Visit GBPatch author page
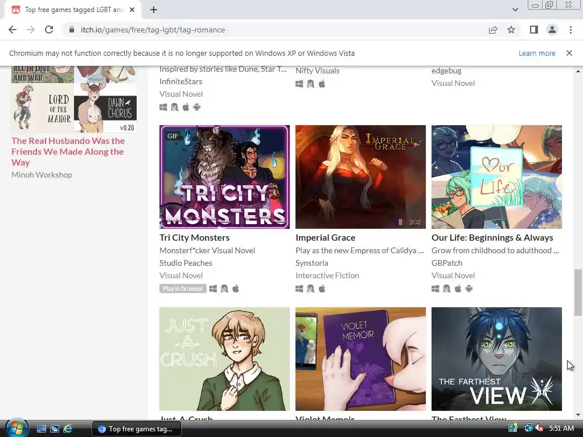The image size is (583, 437). [447, 263]
